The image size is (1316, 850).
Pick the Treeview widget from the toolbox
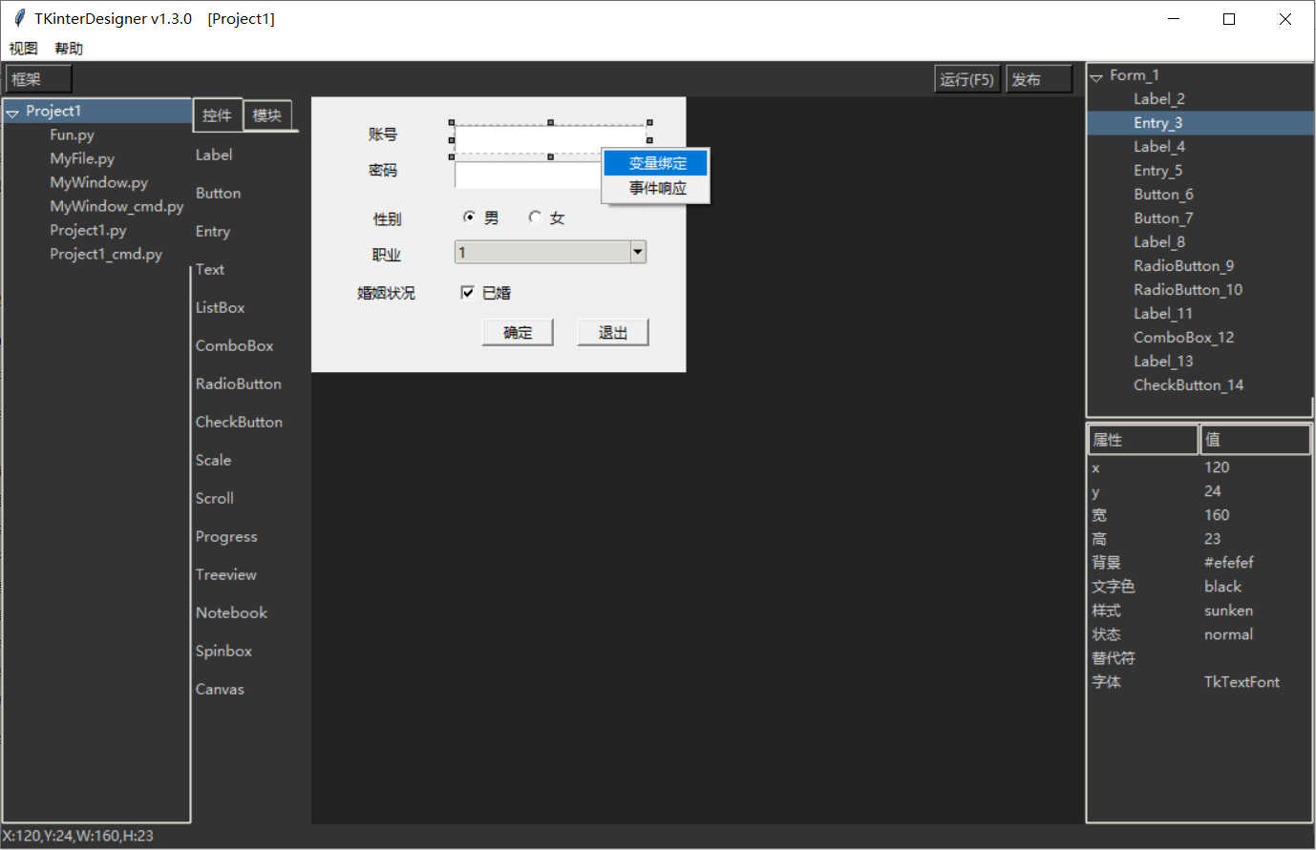click(x=225, y=574)
